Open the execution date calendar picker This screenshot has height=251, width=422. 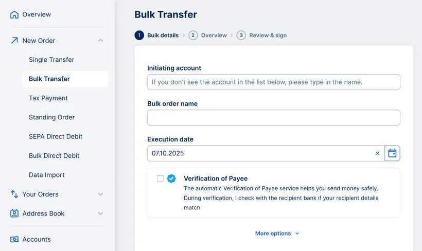392,153
